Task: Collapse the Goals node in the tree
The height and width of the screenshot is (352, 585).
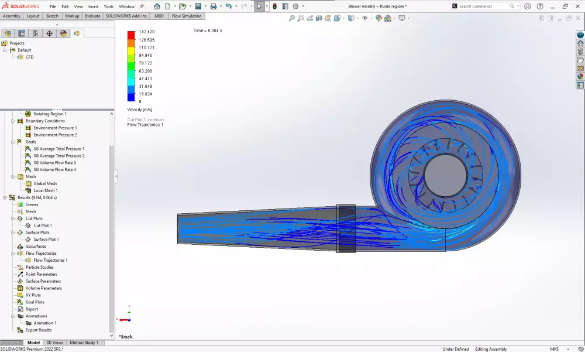Action: (13, 142)
